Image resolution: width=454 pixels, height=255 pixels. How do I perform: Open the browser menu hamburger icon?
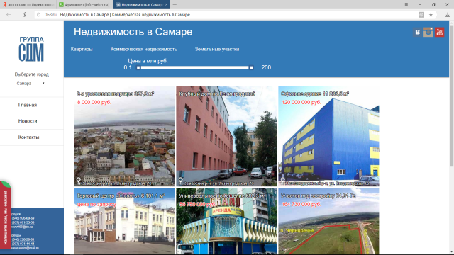click(x=406, y=4)
